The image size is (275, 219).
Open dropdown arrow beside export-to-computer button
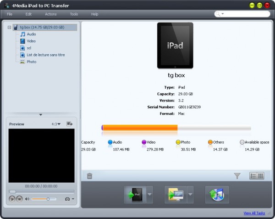pos(190,195)
